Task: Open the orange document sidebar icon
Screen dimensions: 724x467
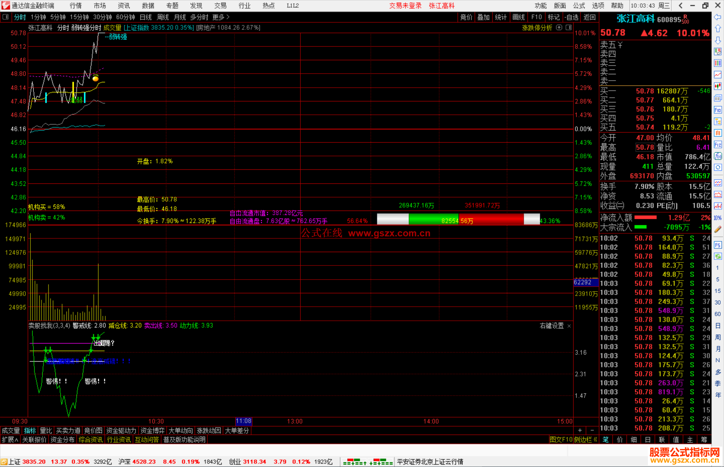Action: click(x=718, y=133)
